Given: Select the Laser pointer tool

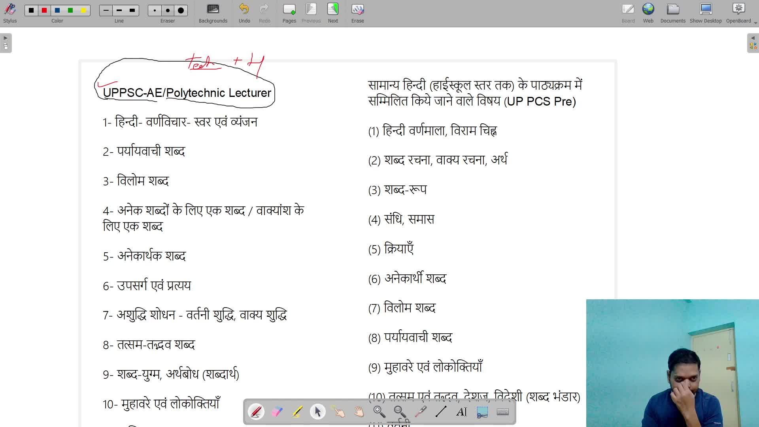Looking at the screenshot, I should point(421,412).
